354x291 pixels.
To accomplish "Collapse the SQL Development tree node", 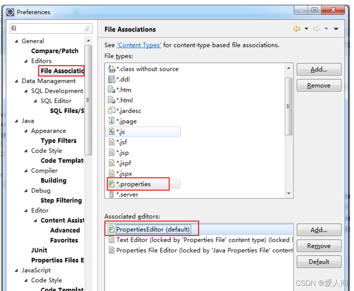I will (26, 91).
